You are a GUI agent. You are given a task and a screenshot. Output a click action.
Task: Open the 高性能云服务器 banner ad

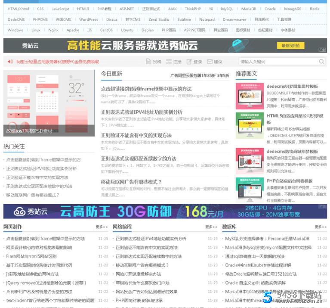(165, 46)
